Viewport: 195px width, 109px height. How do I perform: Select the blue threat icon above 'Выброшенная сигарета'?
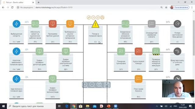pyautogui.click(x=16, y=24)
